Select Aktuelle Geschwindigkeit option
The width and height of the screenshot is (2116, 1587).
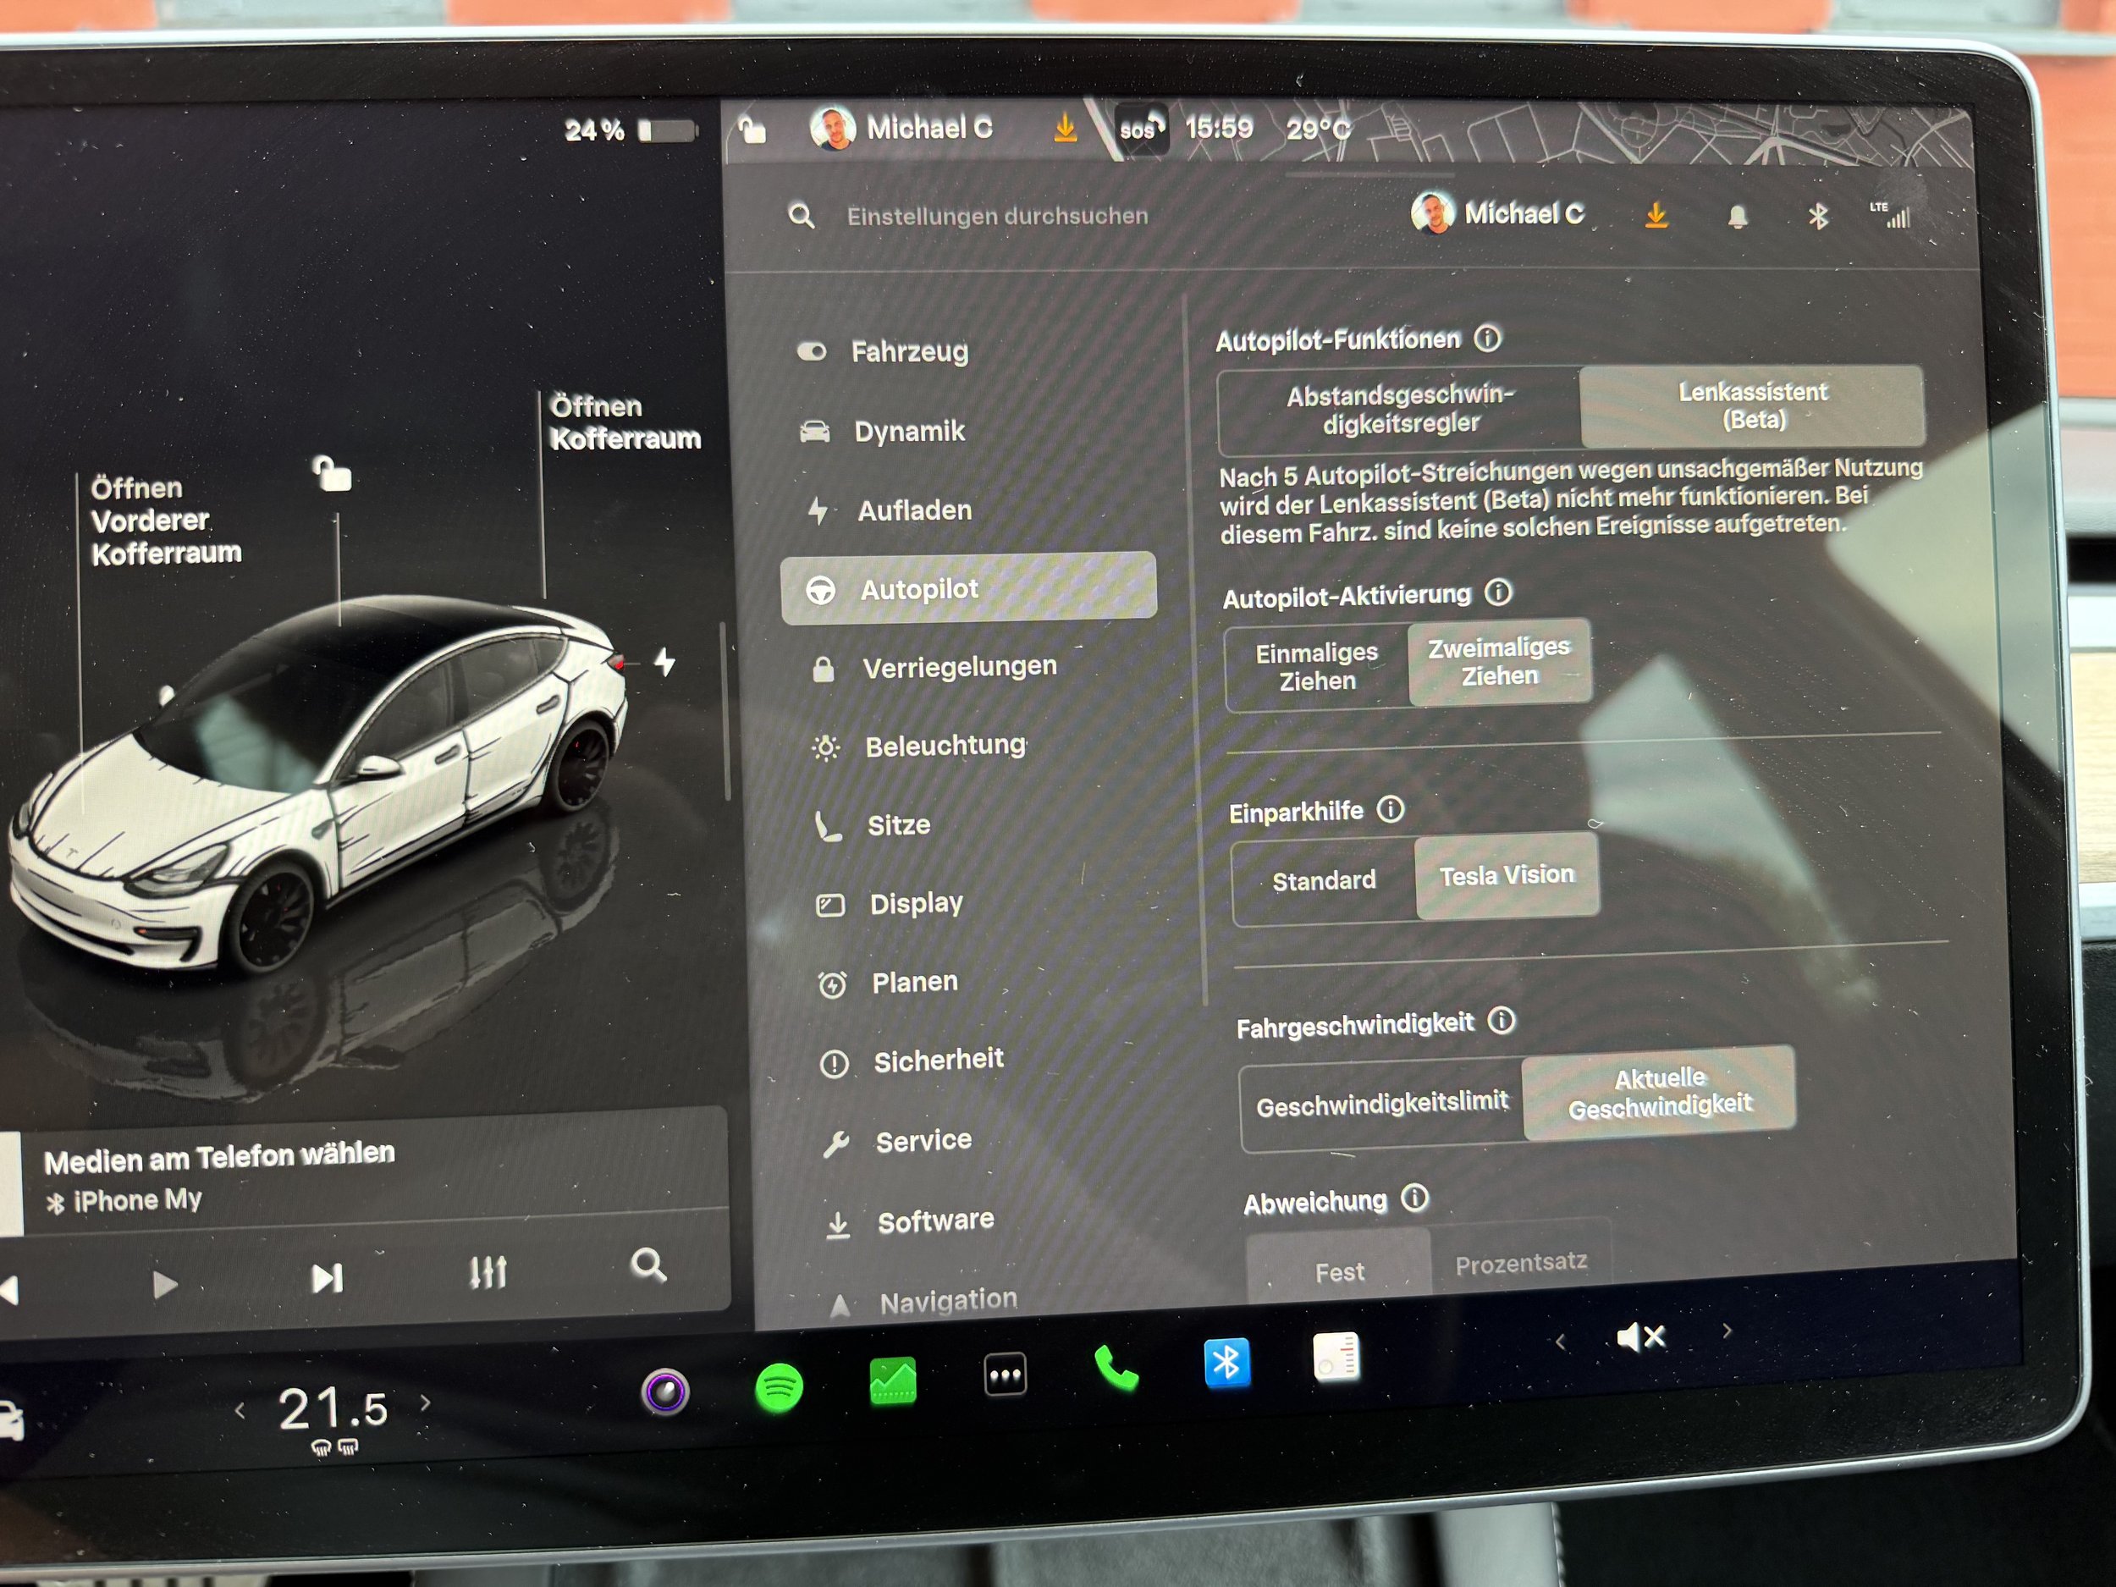click(1659, 1093)
